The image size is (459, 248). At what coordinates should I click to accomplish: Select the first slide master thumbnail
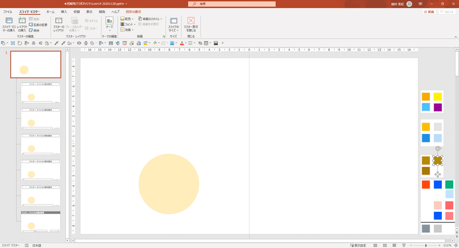pos(36,64)
